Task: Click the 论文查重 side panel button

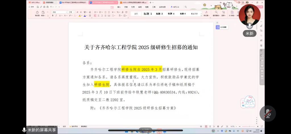Action: tap(222, 27)
